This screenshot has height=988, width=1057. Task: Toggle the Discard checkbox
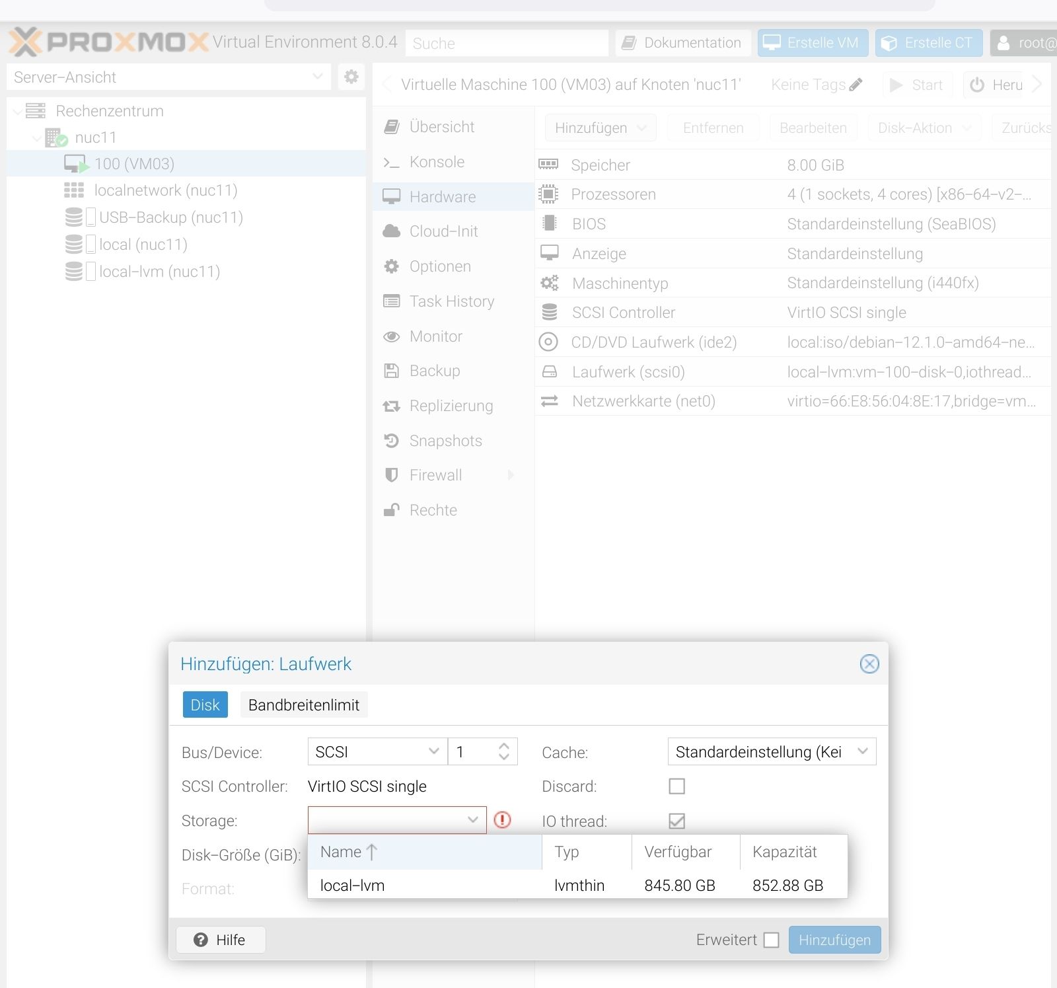(676, 786)
